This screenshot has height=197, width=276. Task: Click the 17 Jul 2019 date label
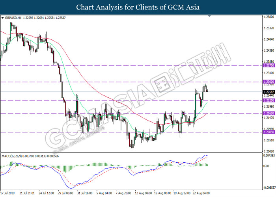click(7, 193)
